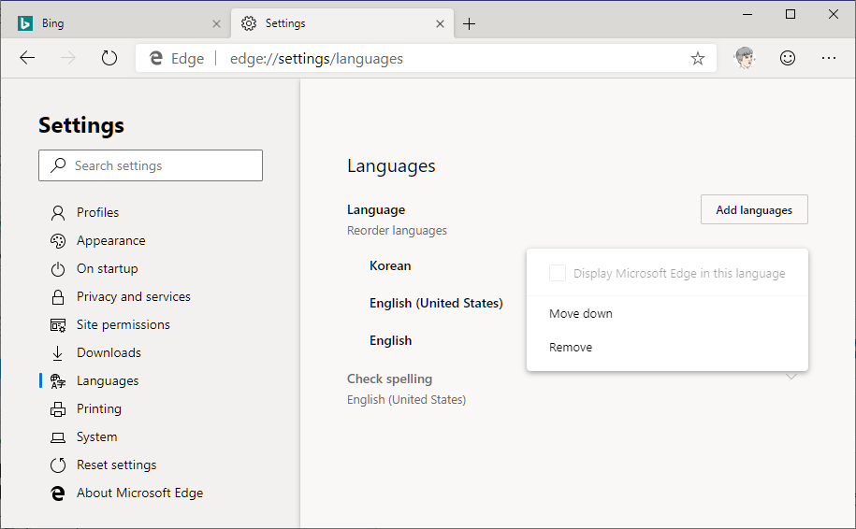856x529 pixels.
Task: Close the Settings tab
Action: point(440,24)
